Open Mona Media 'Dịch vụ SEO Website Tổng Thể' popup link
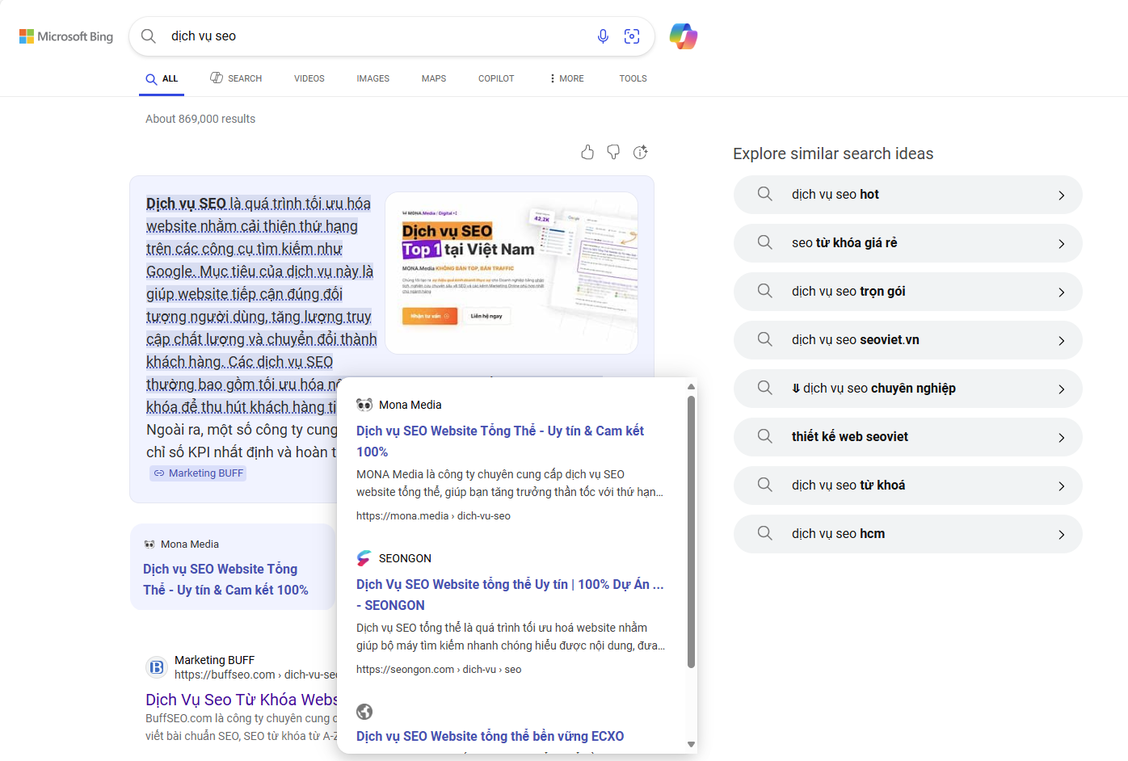Image resolution: width=1128 pixels, height=761 pixels. pyautogui.click(x=500, y=441)
